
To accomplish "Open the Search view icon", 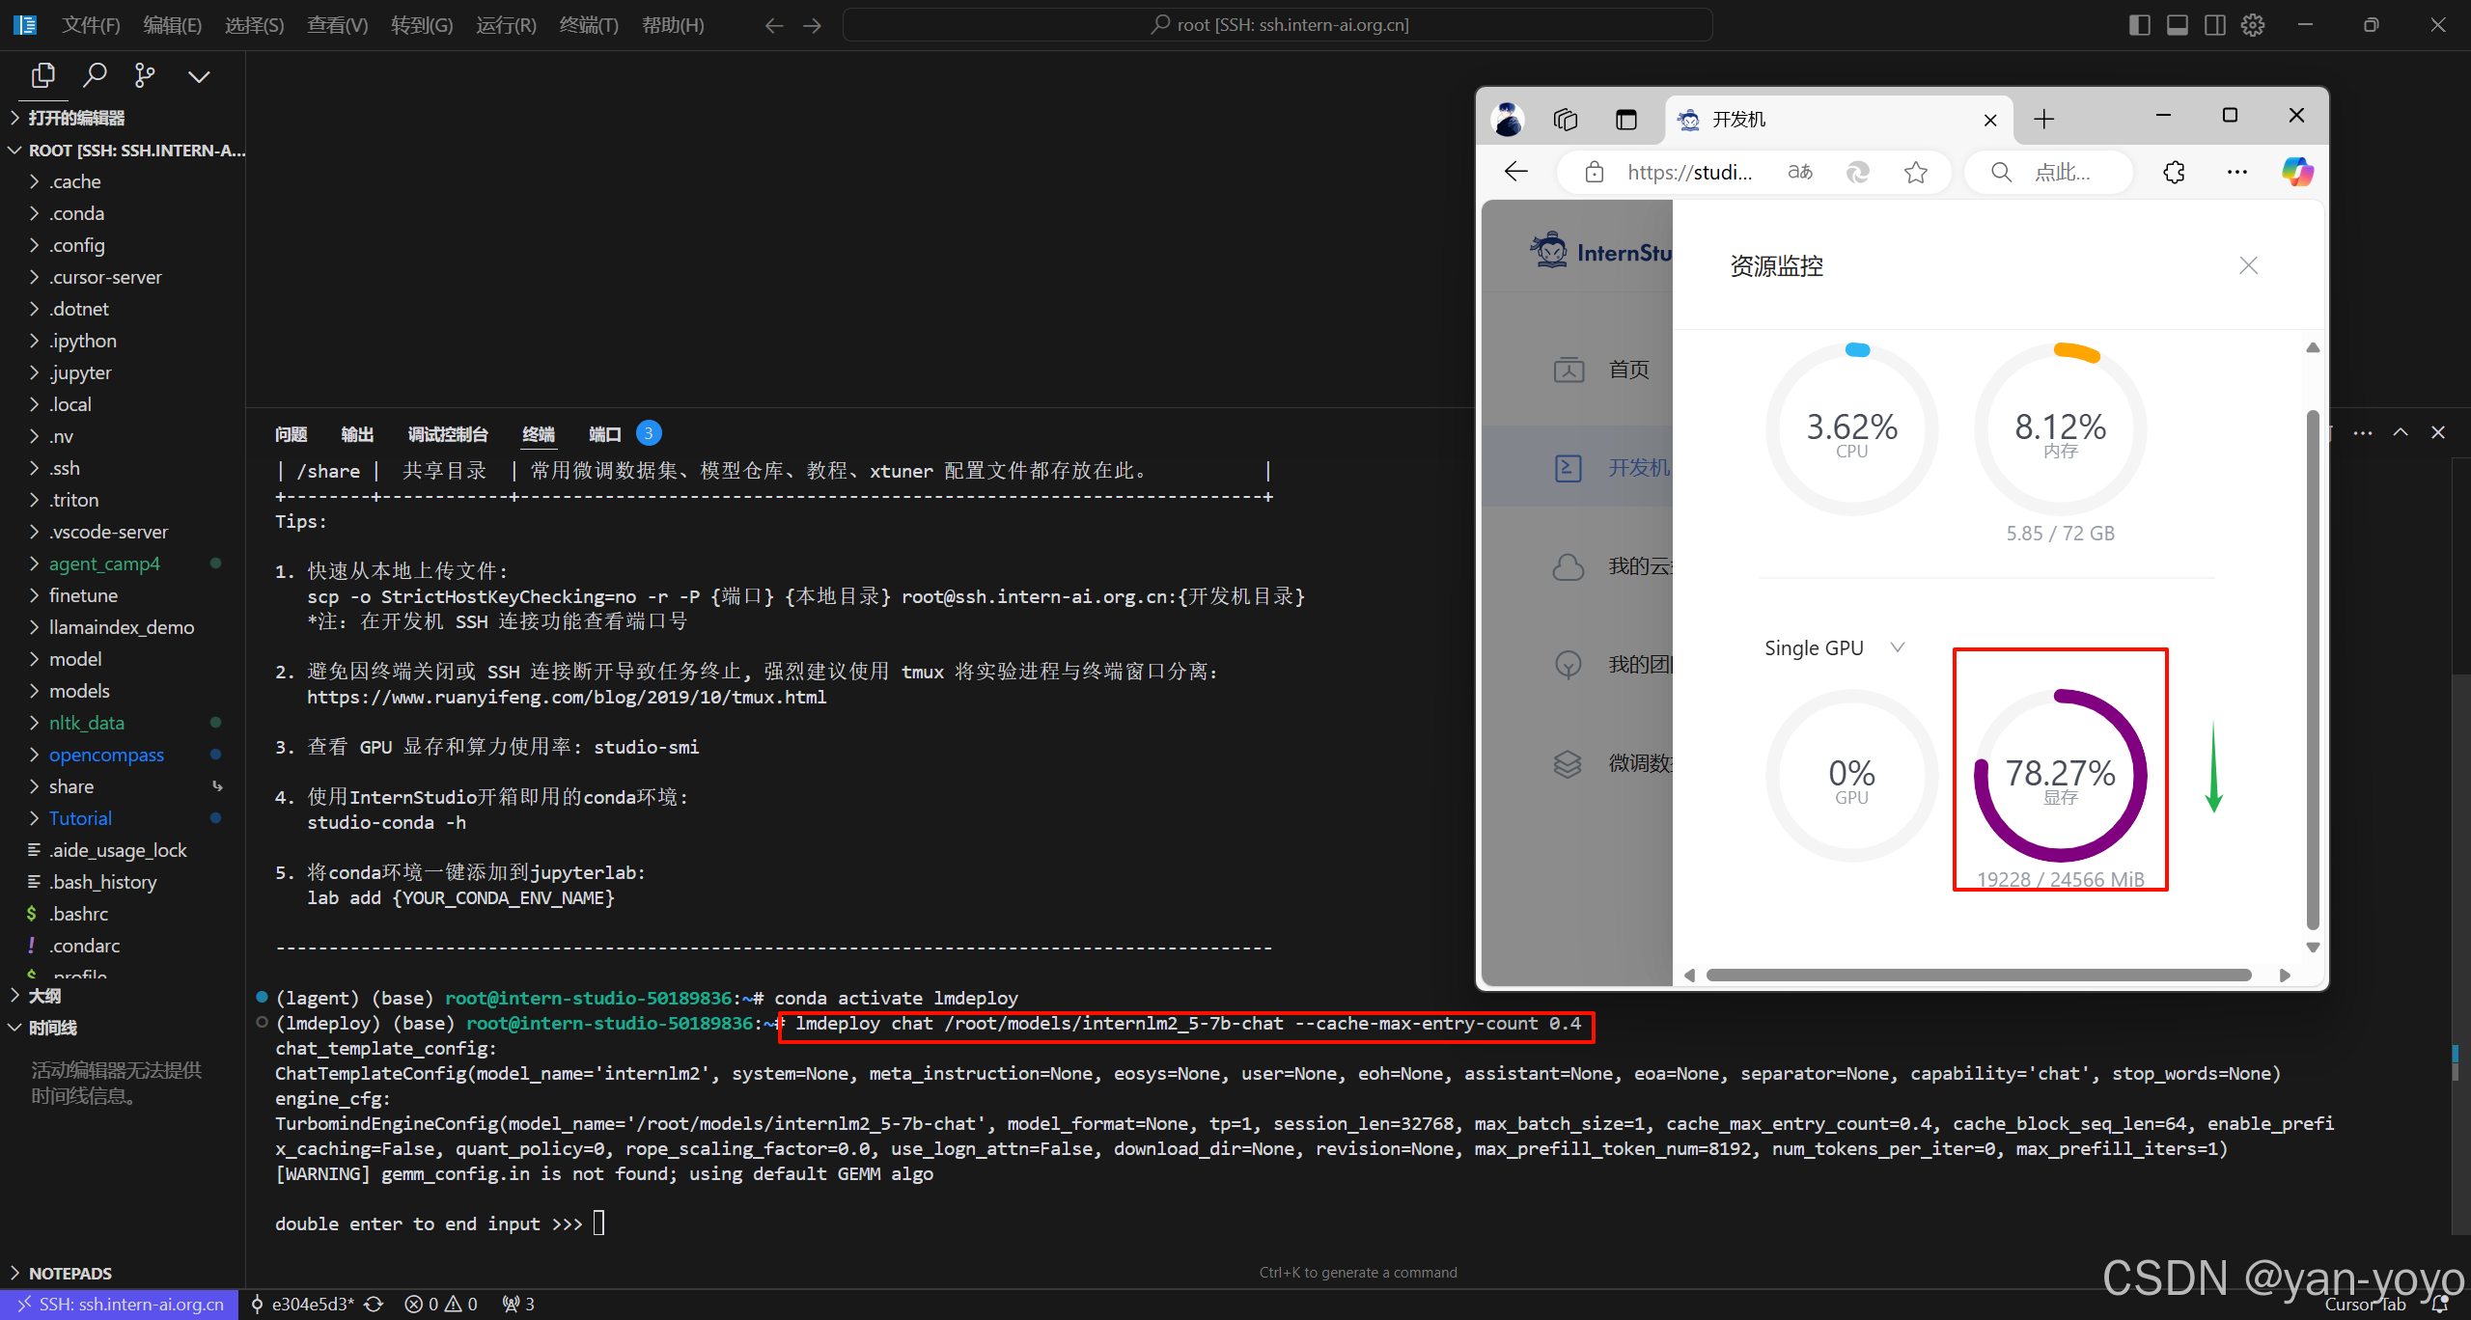I will click(x=95, y=75).
